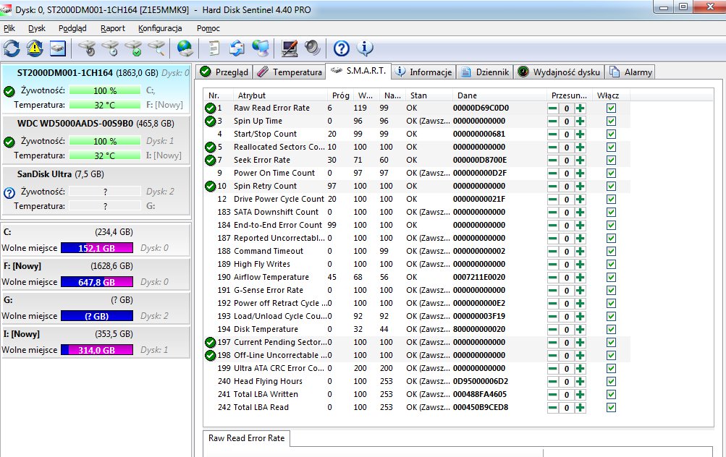The width and height of the screenshot is (726, 457).
Task: Switch to the Przegląd tab
Action: click(x=224, y=72)
